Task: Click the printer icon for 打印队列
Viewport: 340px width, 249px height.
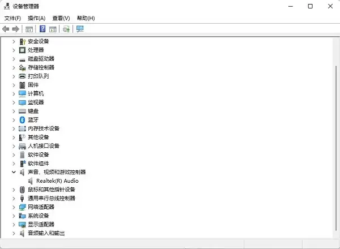Action: pos(23,76)
